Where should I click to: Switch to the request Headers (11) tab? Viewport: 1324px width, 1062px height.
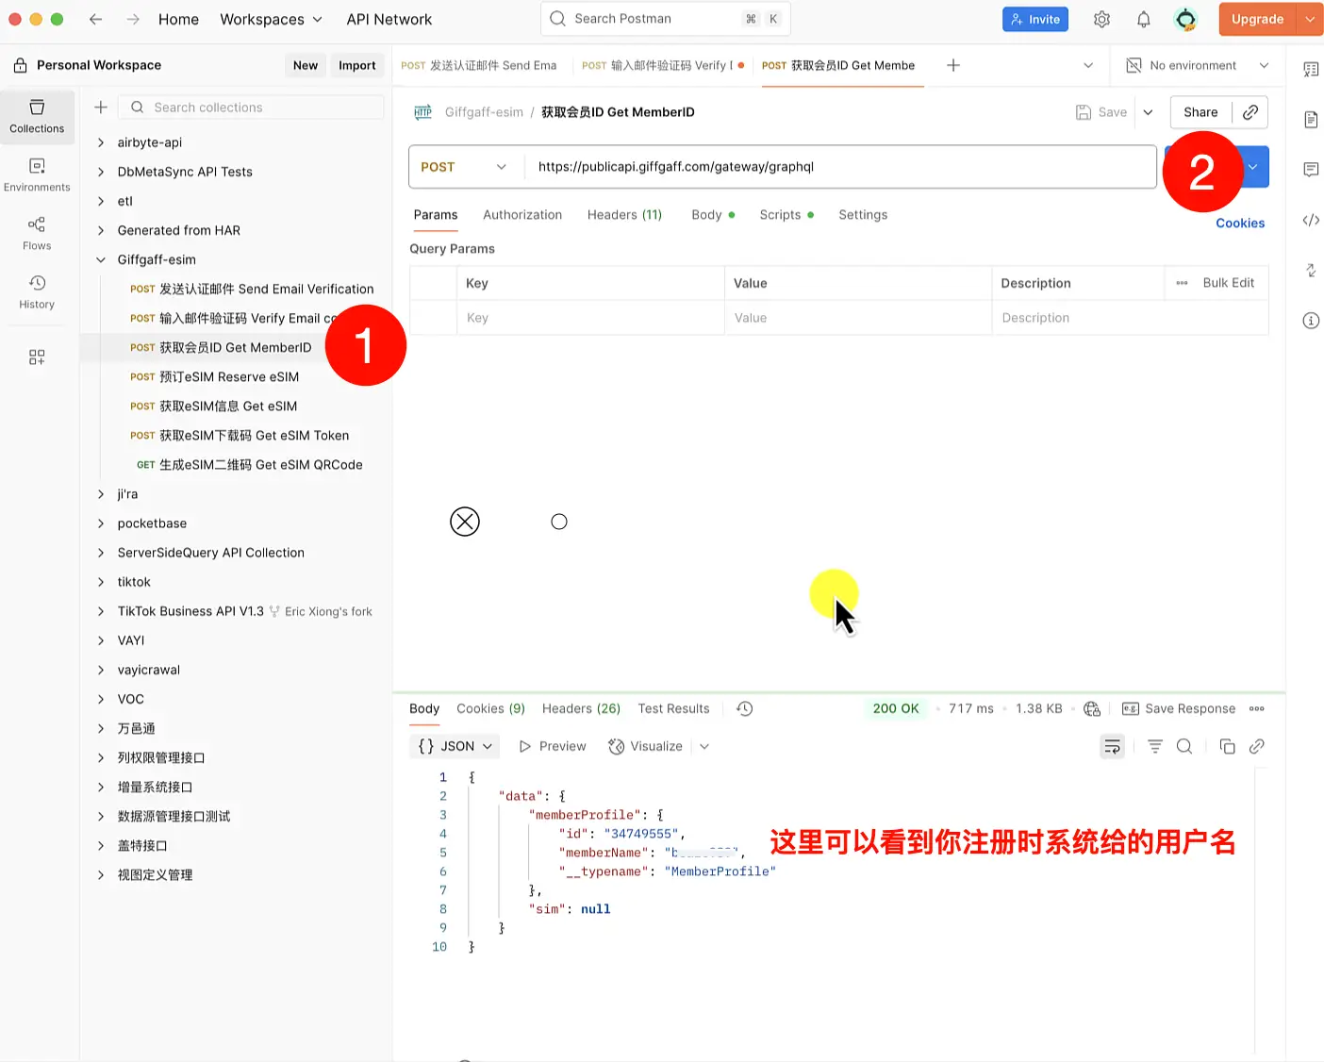click(x=624, y=215)
